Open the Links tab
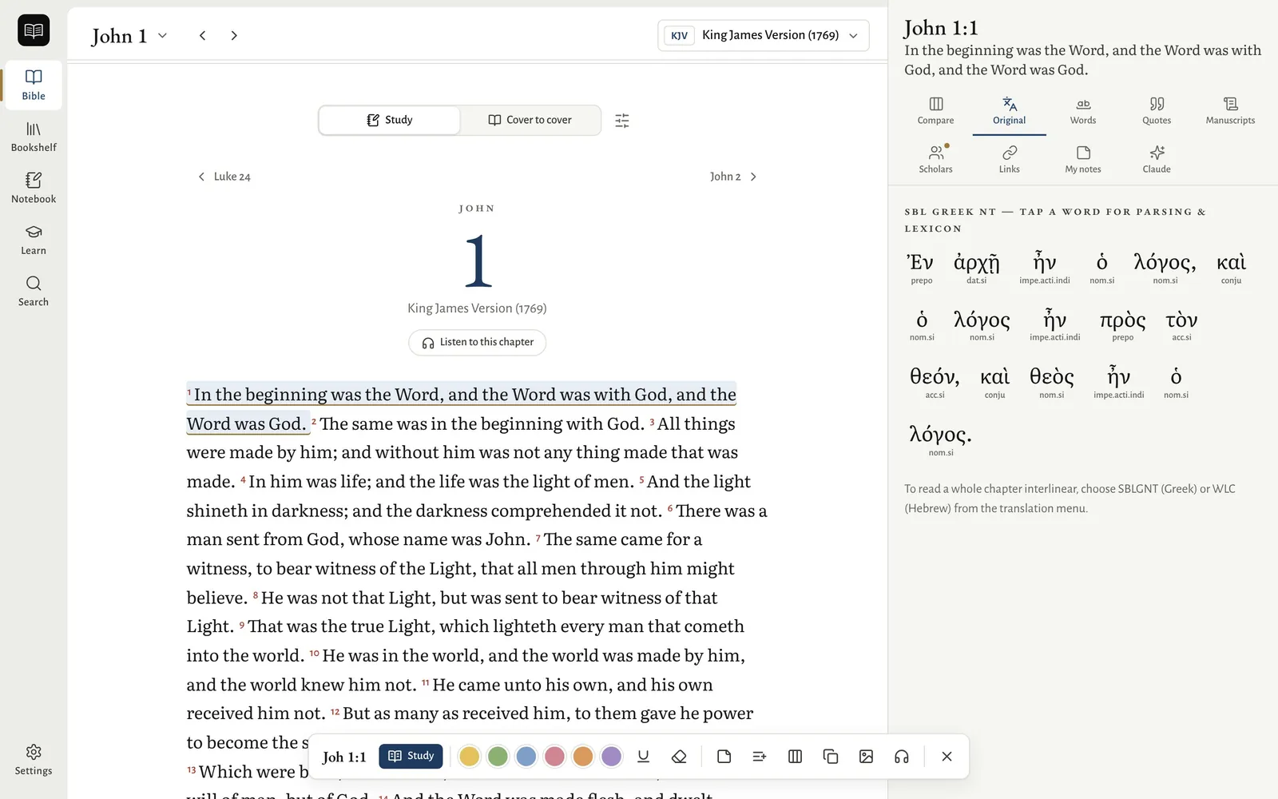 tap(1010, 159)
